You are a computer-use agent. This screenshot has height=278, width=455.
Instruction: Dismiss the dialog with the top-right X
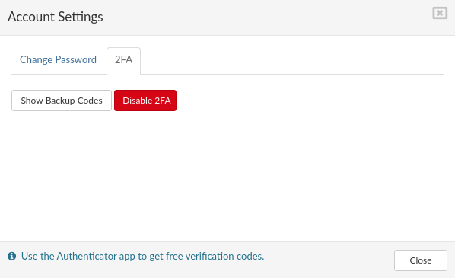tap(440, 13)
